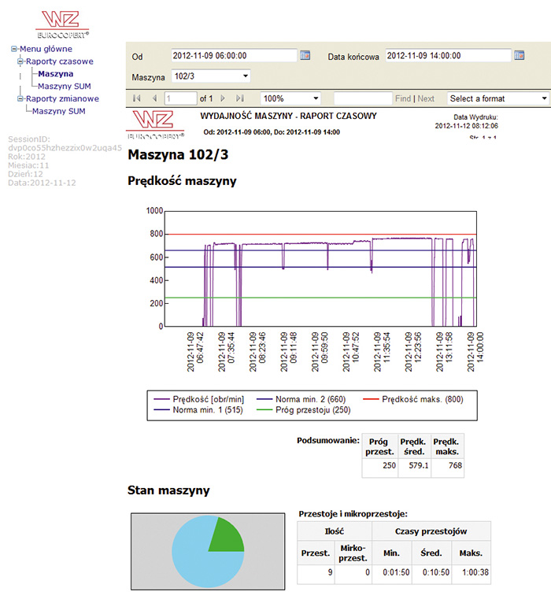
Task: Go to next report page
Action: point(224,99)
